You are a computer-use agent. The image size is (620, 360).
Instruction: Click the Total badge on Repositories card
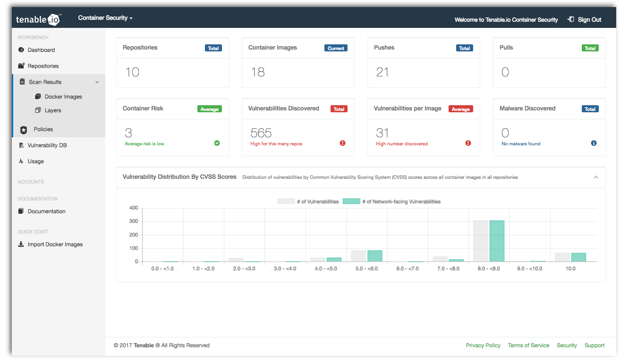click(x=213, y=48)
